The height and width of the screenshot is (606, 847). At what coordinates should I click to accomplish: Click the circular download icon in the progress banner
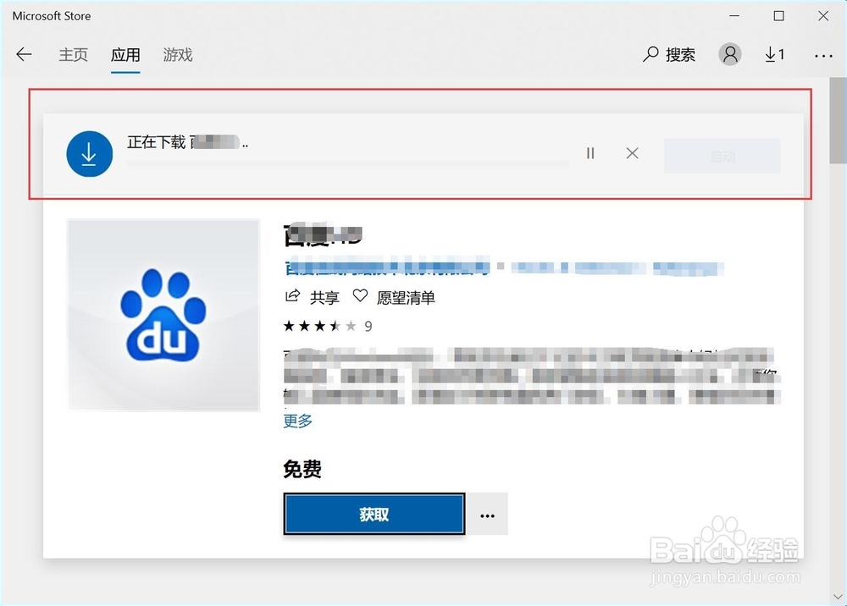click(89, 153)
